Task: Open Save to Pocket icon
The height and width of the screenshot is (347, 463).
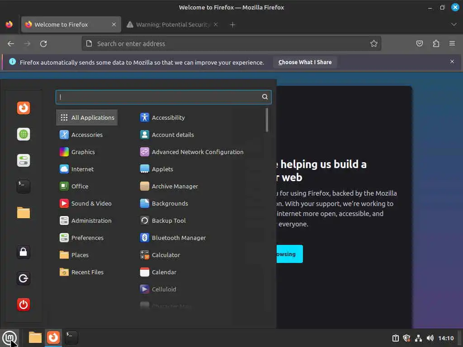Action: coord(419,44)
